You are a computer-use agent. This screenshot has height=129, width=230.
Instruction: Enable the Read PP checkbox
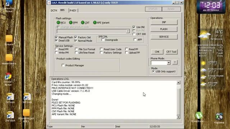coord(126,49)
